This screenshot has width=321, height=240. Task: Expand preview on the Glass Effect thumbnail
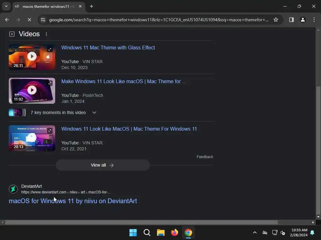[x=50, y=49]
